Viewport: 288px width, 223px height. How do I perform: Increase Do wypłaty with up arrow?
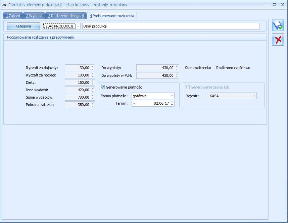tap(177, 66)
